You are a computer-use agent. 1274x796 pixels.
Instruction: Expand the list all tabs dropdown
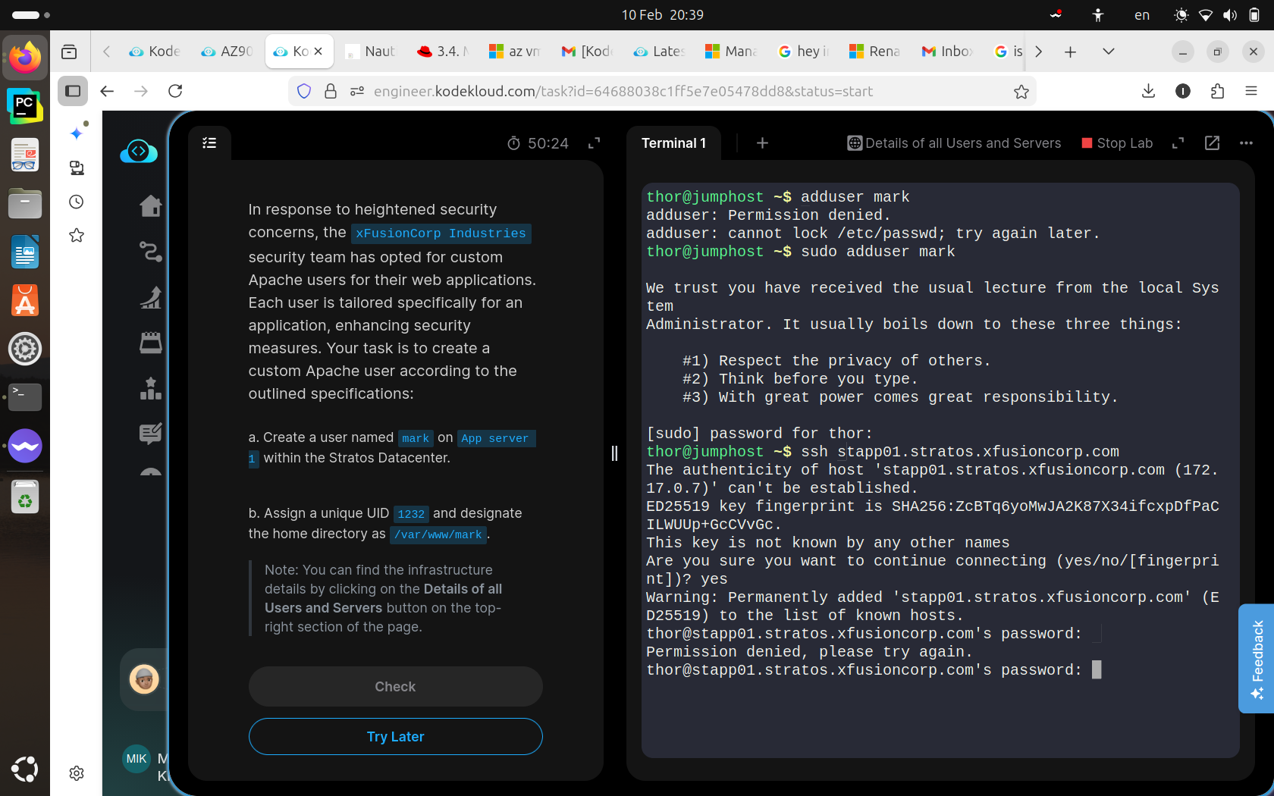click(1108, 52)
